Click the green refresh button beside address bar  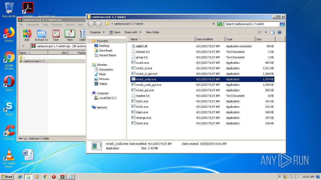pos(220,24)
